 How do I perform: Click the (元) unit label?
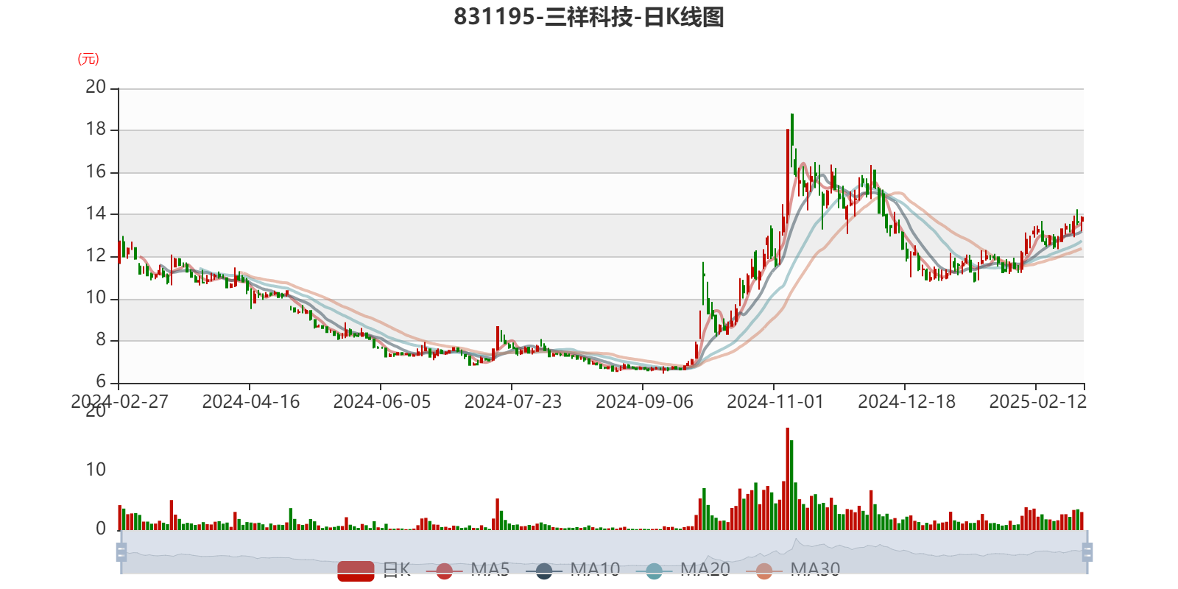(x=88, y=59)
